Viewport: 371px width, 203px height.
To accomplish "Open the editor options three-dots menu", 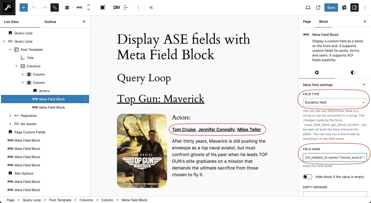I will [365, 7].
